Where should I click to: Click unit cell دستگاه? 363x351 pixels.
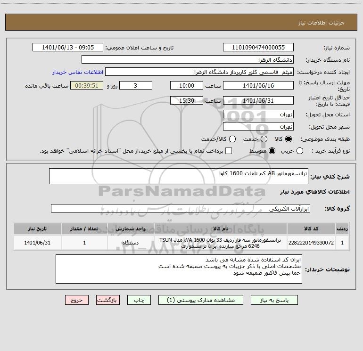pos(131,243)
